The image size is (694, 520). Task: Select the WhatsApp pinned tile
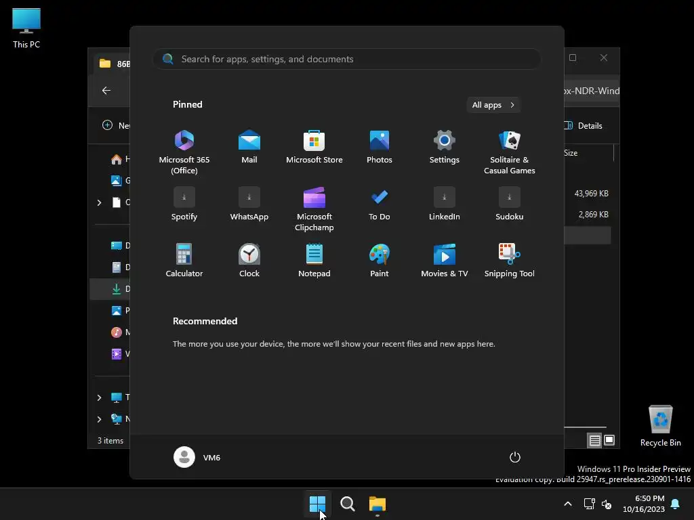(x=249, y=204)
